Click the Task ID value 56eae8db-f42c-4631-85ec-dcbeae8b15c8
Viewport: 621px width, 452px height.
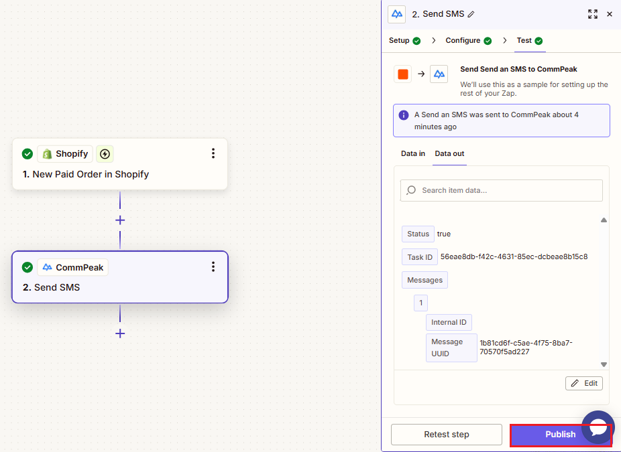pyautogui.click(x=514, y=256)
